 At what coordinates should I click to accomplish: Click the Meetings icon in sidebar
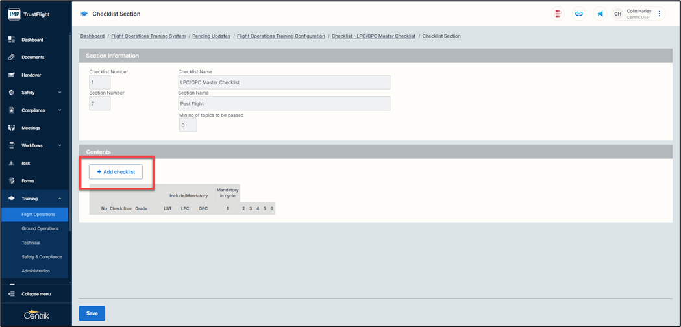tap(12, 128)
